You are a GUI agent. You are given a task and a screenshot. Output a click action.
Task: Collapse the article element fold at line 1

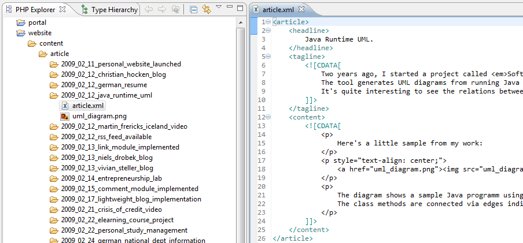(268, 22)
